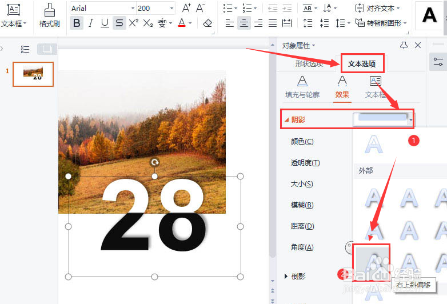Screen dimensions: 447x304
Task: Click the AB text direction icon
Action: 308,9
